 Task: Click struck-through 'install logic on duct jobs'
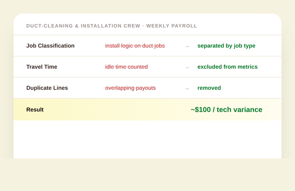point(135,46)
